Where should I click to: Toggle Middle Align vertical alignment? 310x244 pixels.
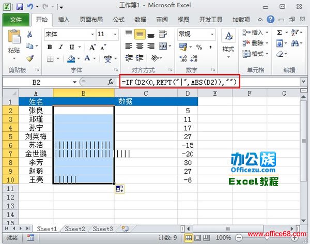140,34
